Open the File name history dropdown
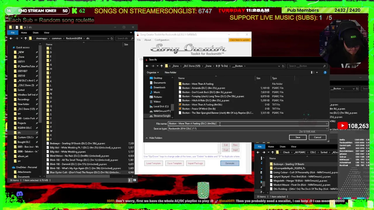374x210 pixels. click(327, 124)
